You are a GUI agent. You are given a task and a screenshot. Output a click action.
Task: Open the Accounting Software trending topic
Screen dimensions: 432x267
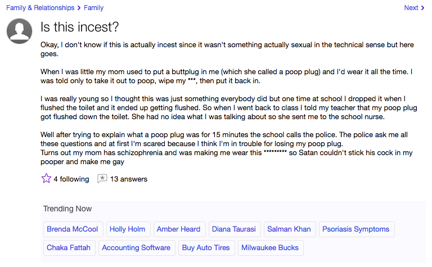pos(137,248)
